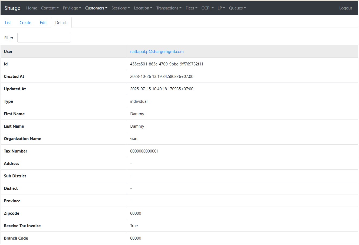Select the Details tab
Viewport: 359px width, 245px height.
(61, 23)
